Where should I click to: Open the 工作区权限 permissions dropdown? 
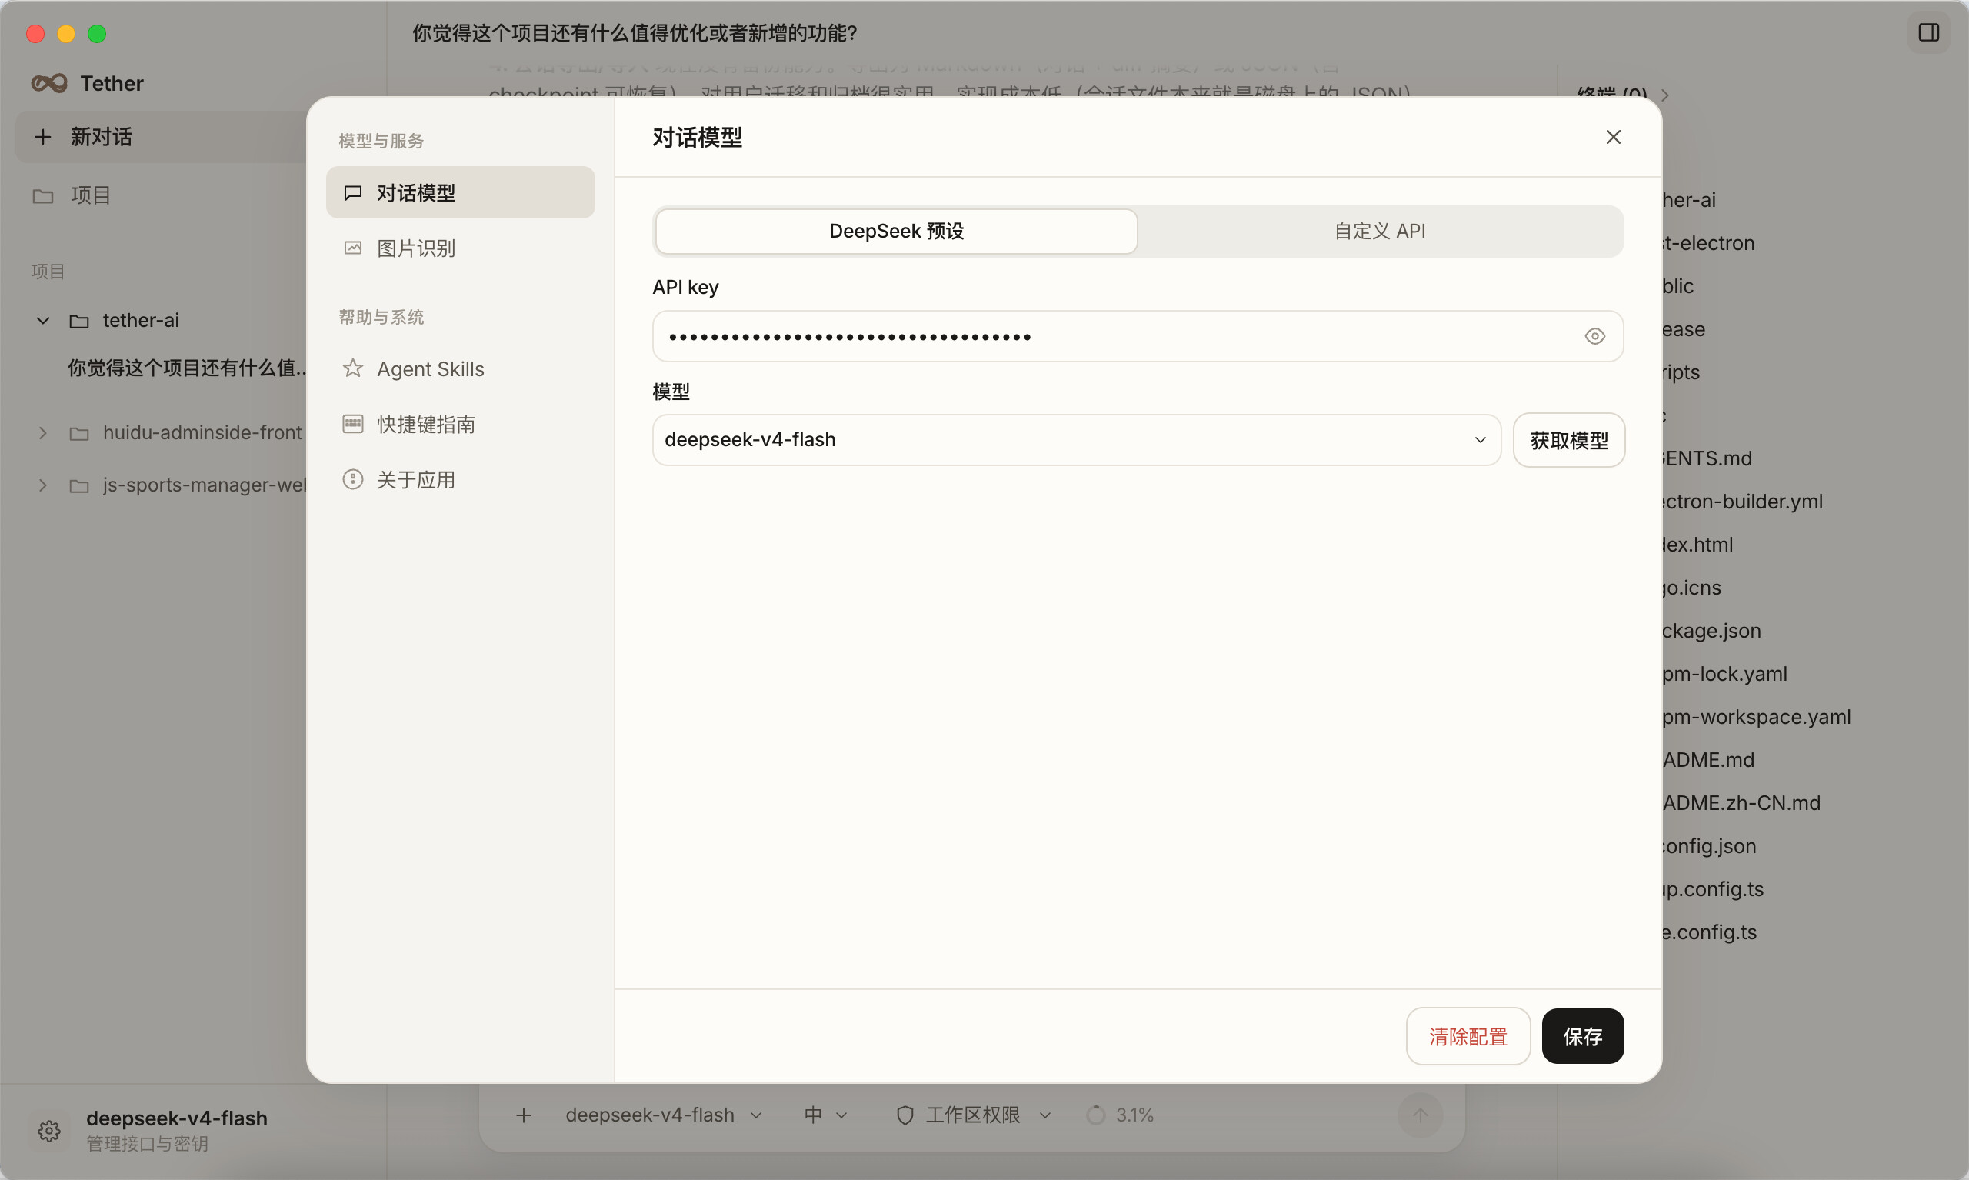tap(974, 1115)
